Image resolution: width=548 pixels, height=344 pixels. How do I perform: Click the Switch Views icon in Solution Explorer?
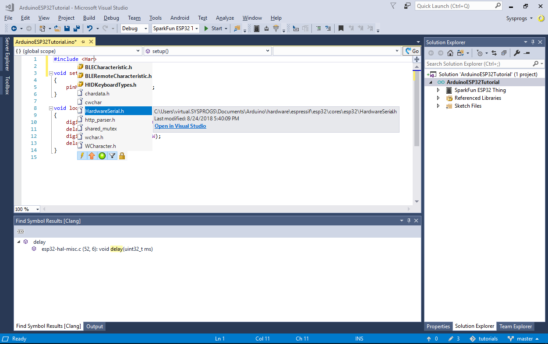(x=460, y=53)
